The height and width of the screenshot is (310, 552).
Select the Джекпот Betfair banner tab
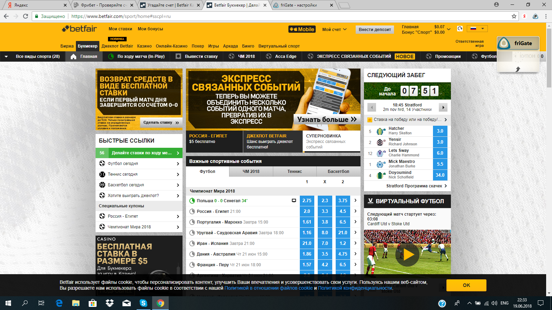point(273,141)
